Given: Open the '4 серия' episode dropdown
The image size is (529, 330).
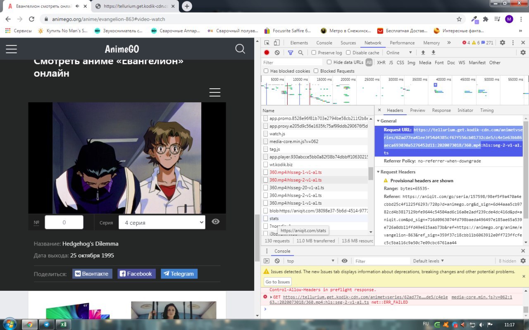Looking at the screenshot, I should pyautogui.click(x=162, y=222).
